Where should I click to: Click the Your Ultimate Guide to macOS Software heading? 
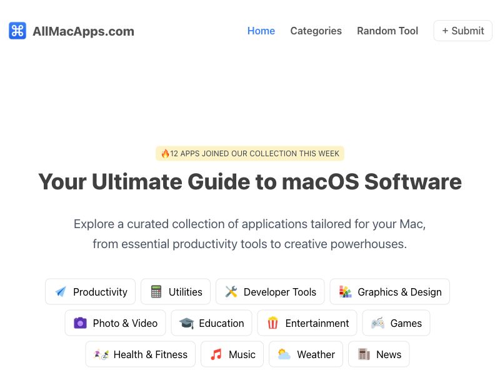(250, 182)
